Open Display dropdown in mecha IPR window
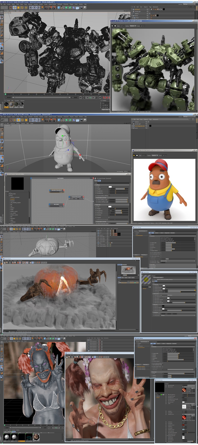This screenshot has height=445, width=198. (133, 26)
